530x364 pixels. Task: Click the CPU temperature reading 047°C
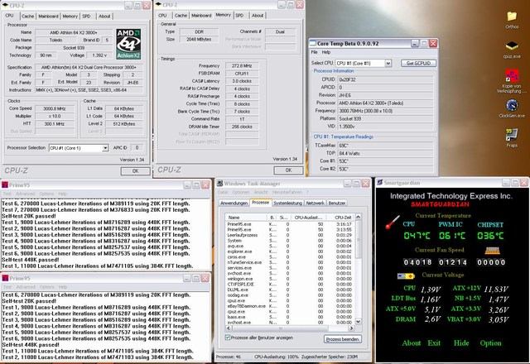click(x=417, y=236)
